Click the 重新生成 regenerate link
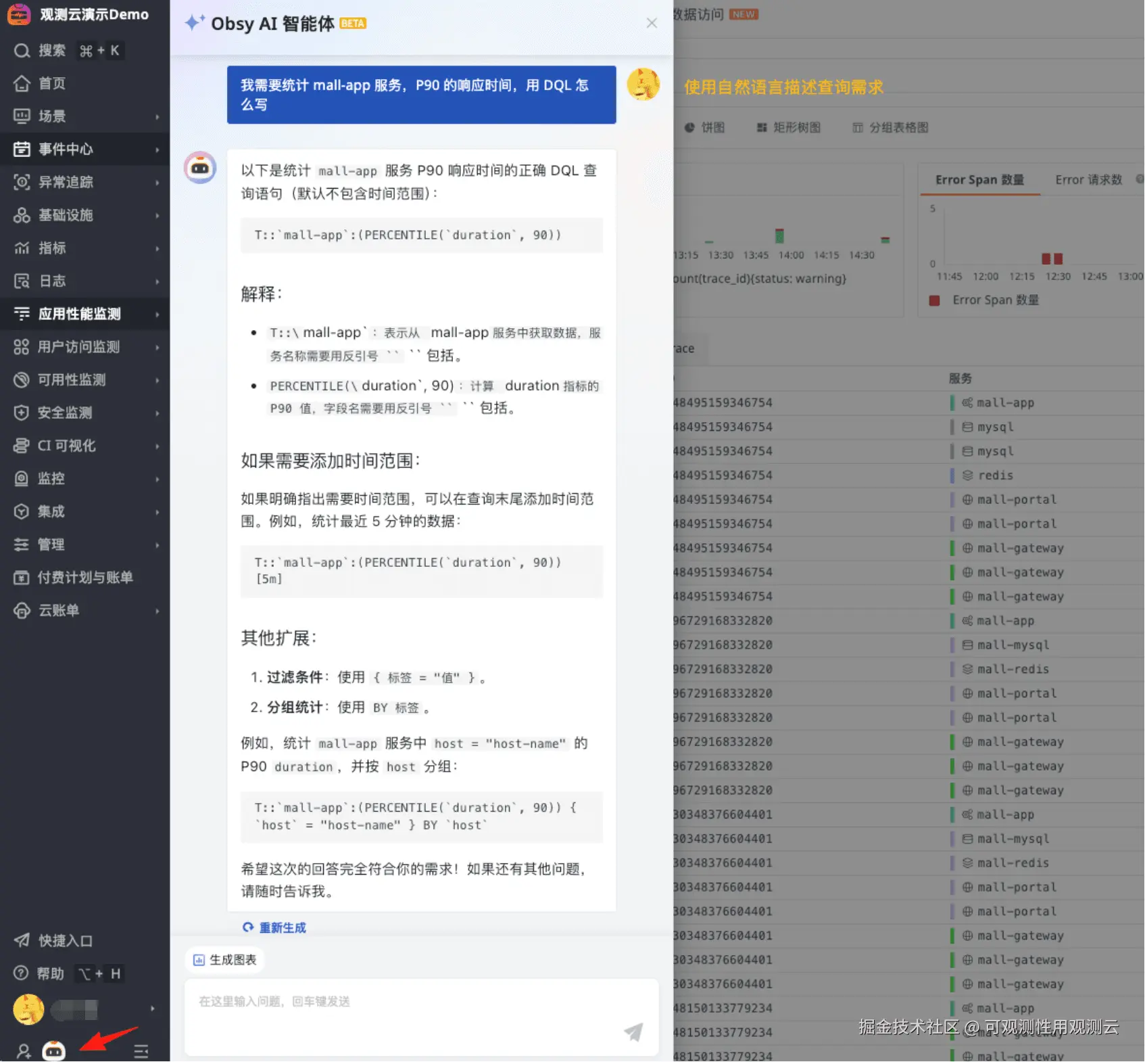 pos(274,928)
